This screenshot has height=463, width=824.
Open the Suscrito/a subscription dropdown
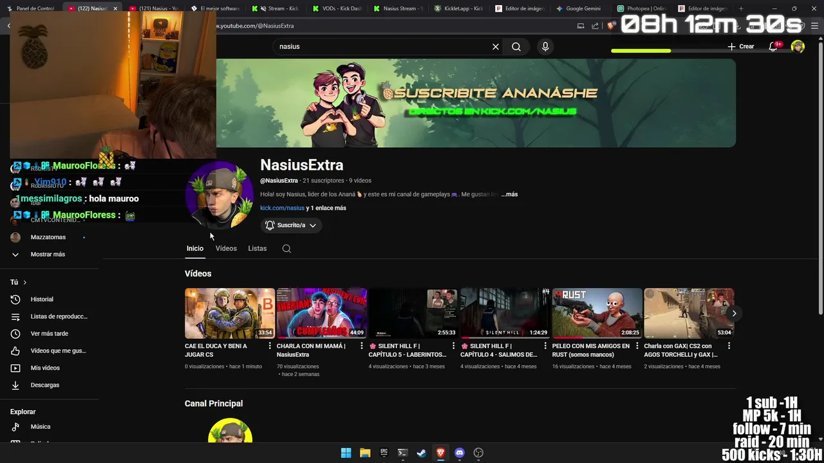coord(290,225)
